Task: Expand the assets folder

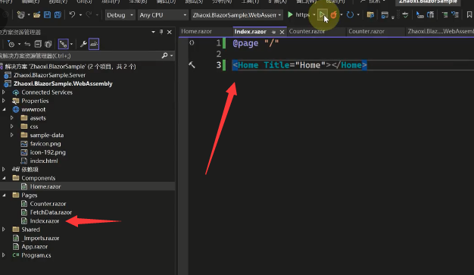Action: pos(12,117)
